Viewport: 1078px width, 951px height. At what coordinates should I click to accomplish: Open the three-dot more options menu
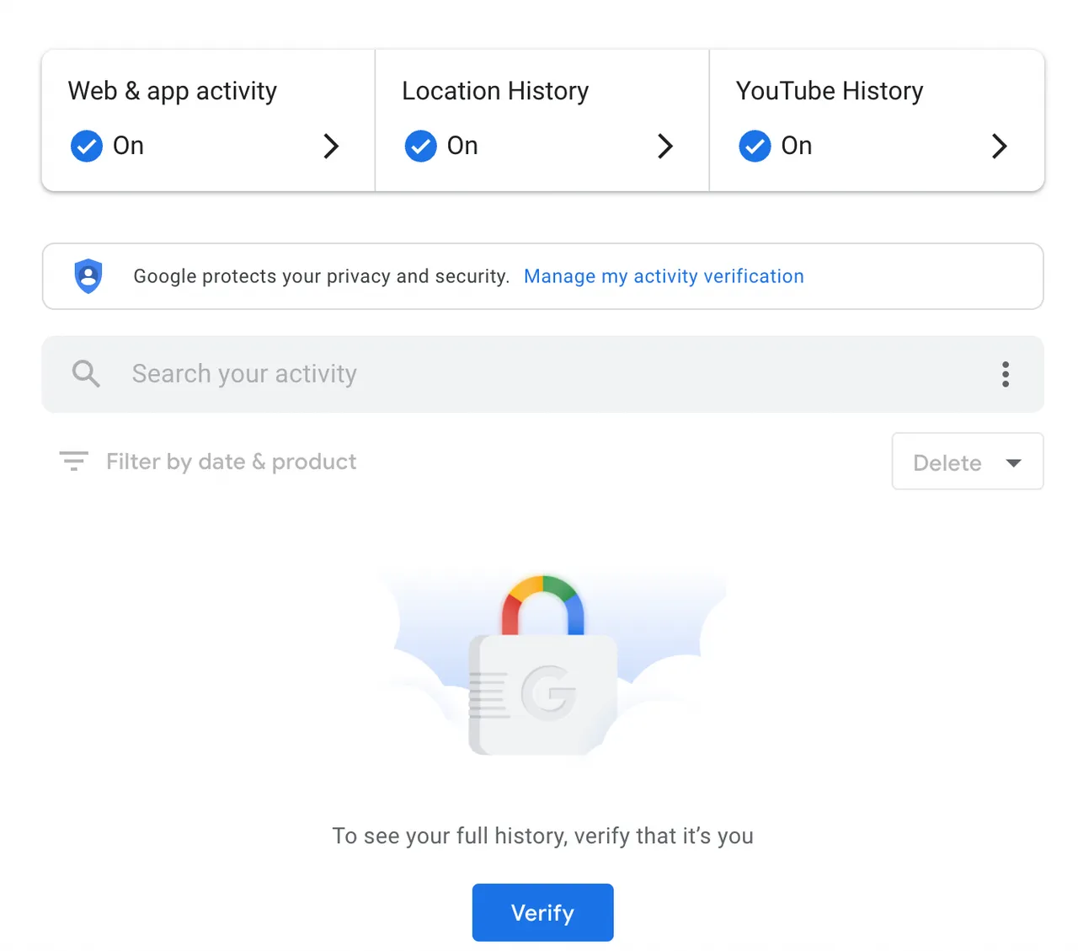point(1006,374)
